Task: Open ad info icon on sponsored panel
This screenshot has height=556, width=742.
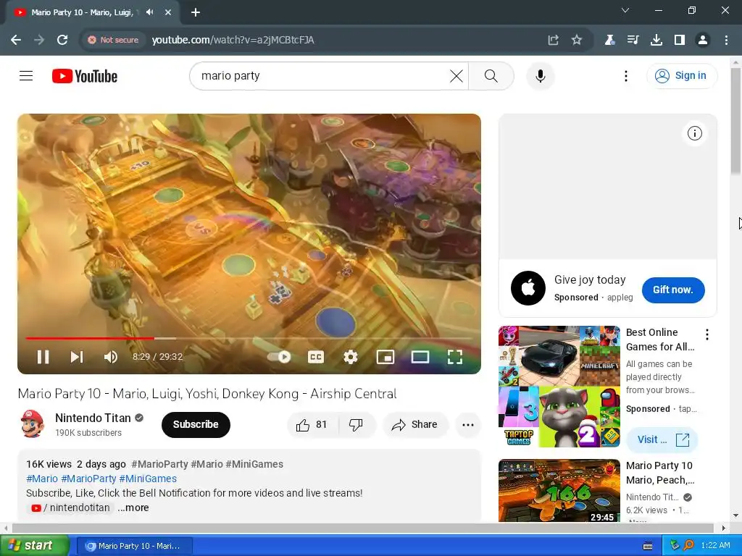Action: (695, 133)
